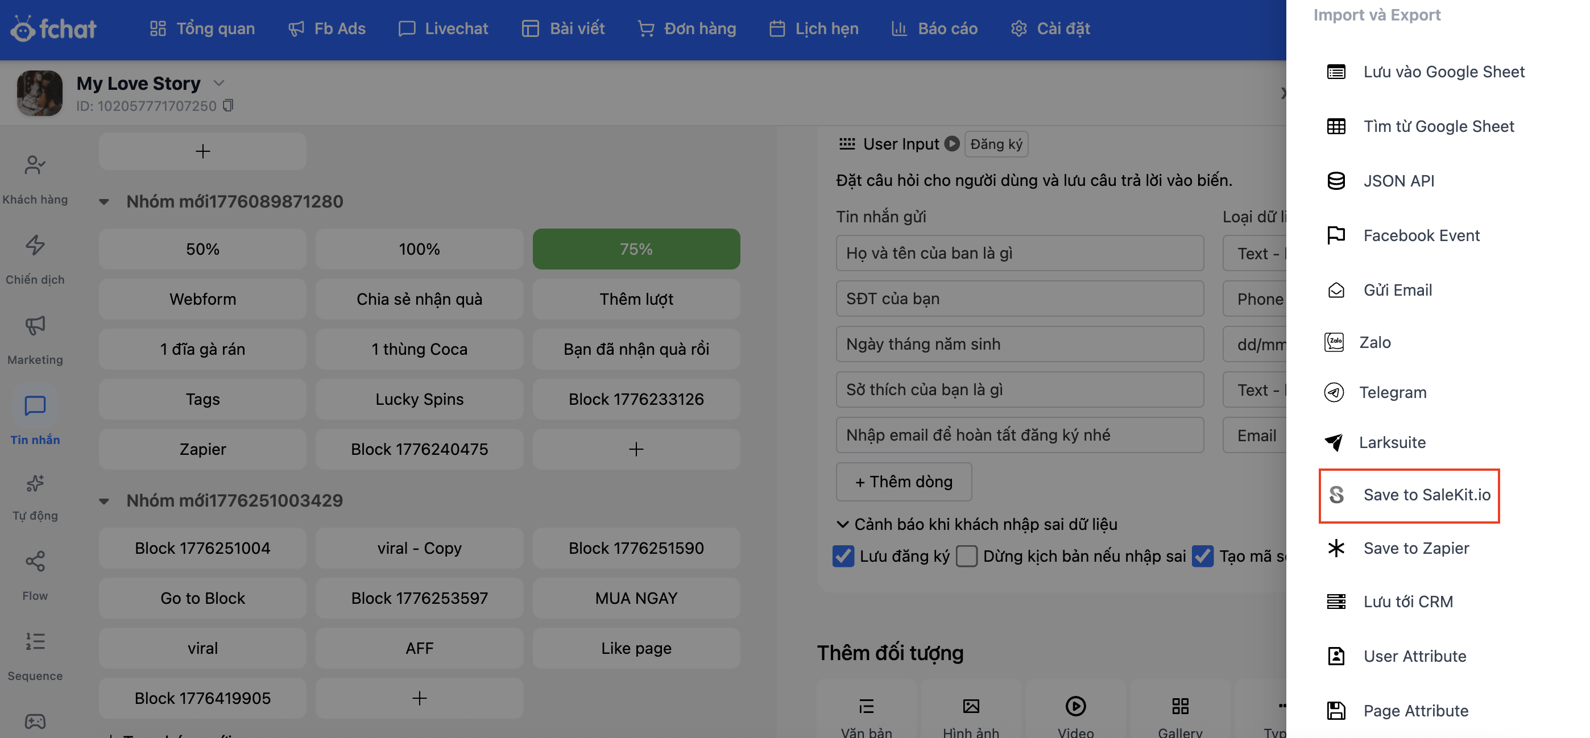Screen dimensions: 1590x738
Task: Click the Larksuite paper-plane icon
Action: click(x=1334, y=442)
